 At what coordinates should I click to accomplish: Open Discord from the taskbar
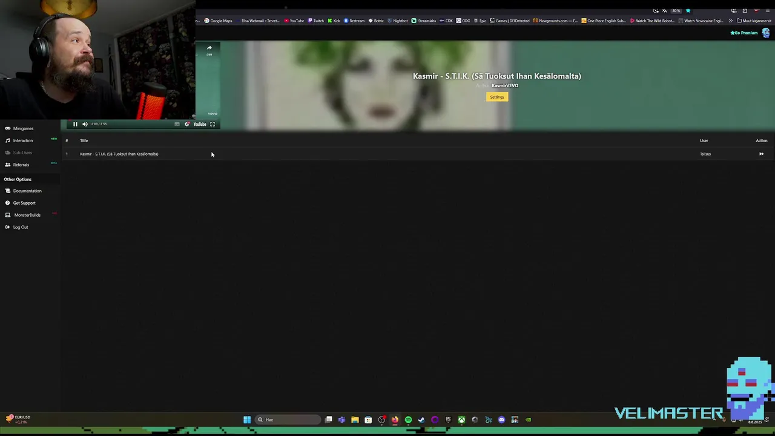(501, 420)
